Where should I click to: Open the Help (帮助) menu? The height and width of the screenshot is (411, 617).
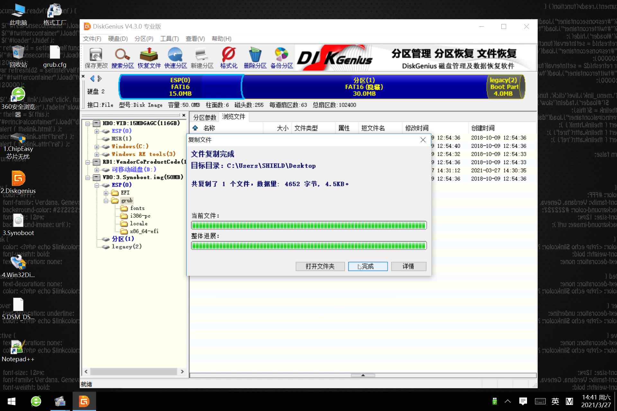click(x=221, y=39)
